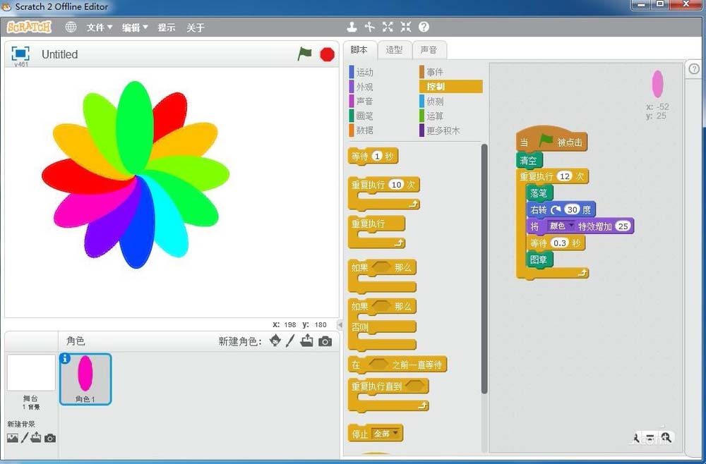Click the red stop sign button
Image resolution: width=706 pixels, height=464 pixels.
pyautogui.click(x=328, y=54)
